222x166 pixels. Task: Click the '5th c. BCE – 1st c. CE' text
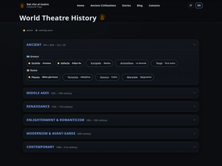pos(54,45)
